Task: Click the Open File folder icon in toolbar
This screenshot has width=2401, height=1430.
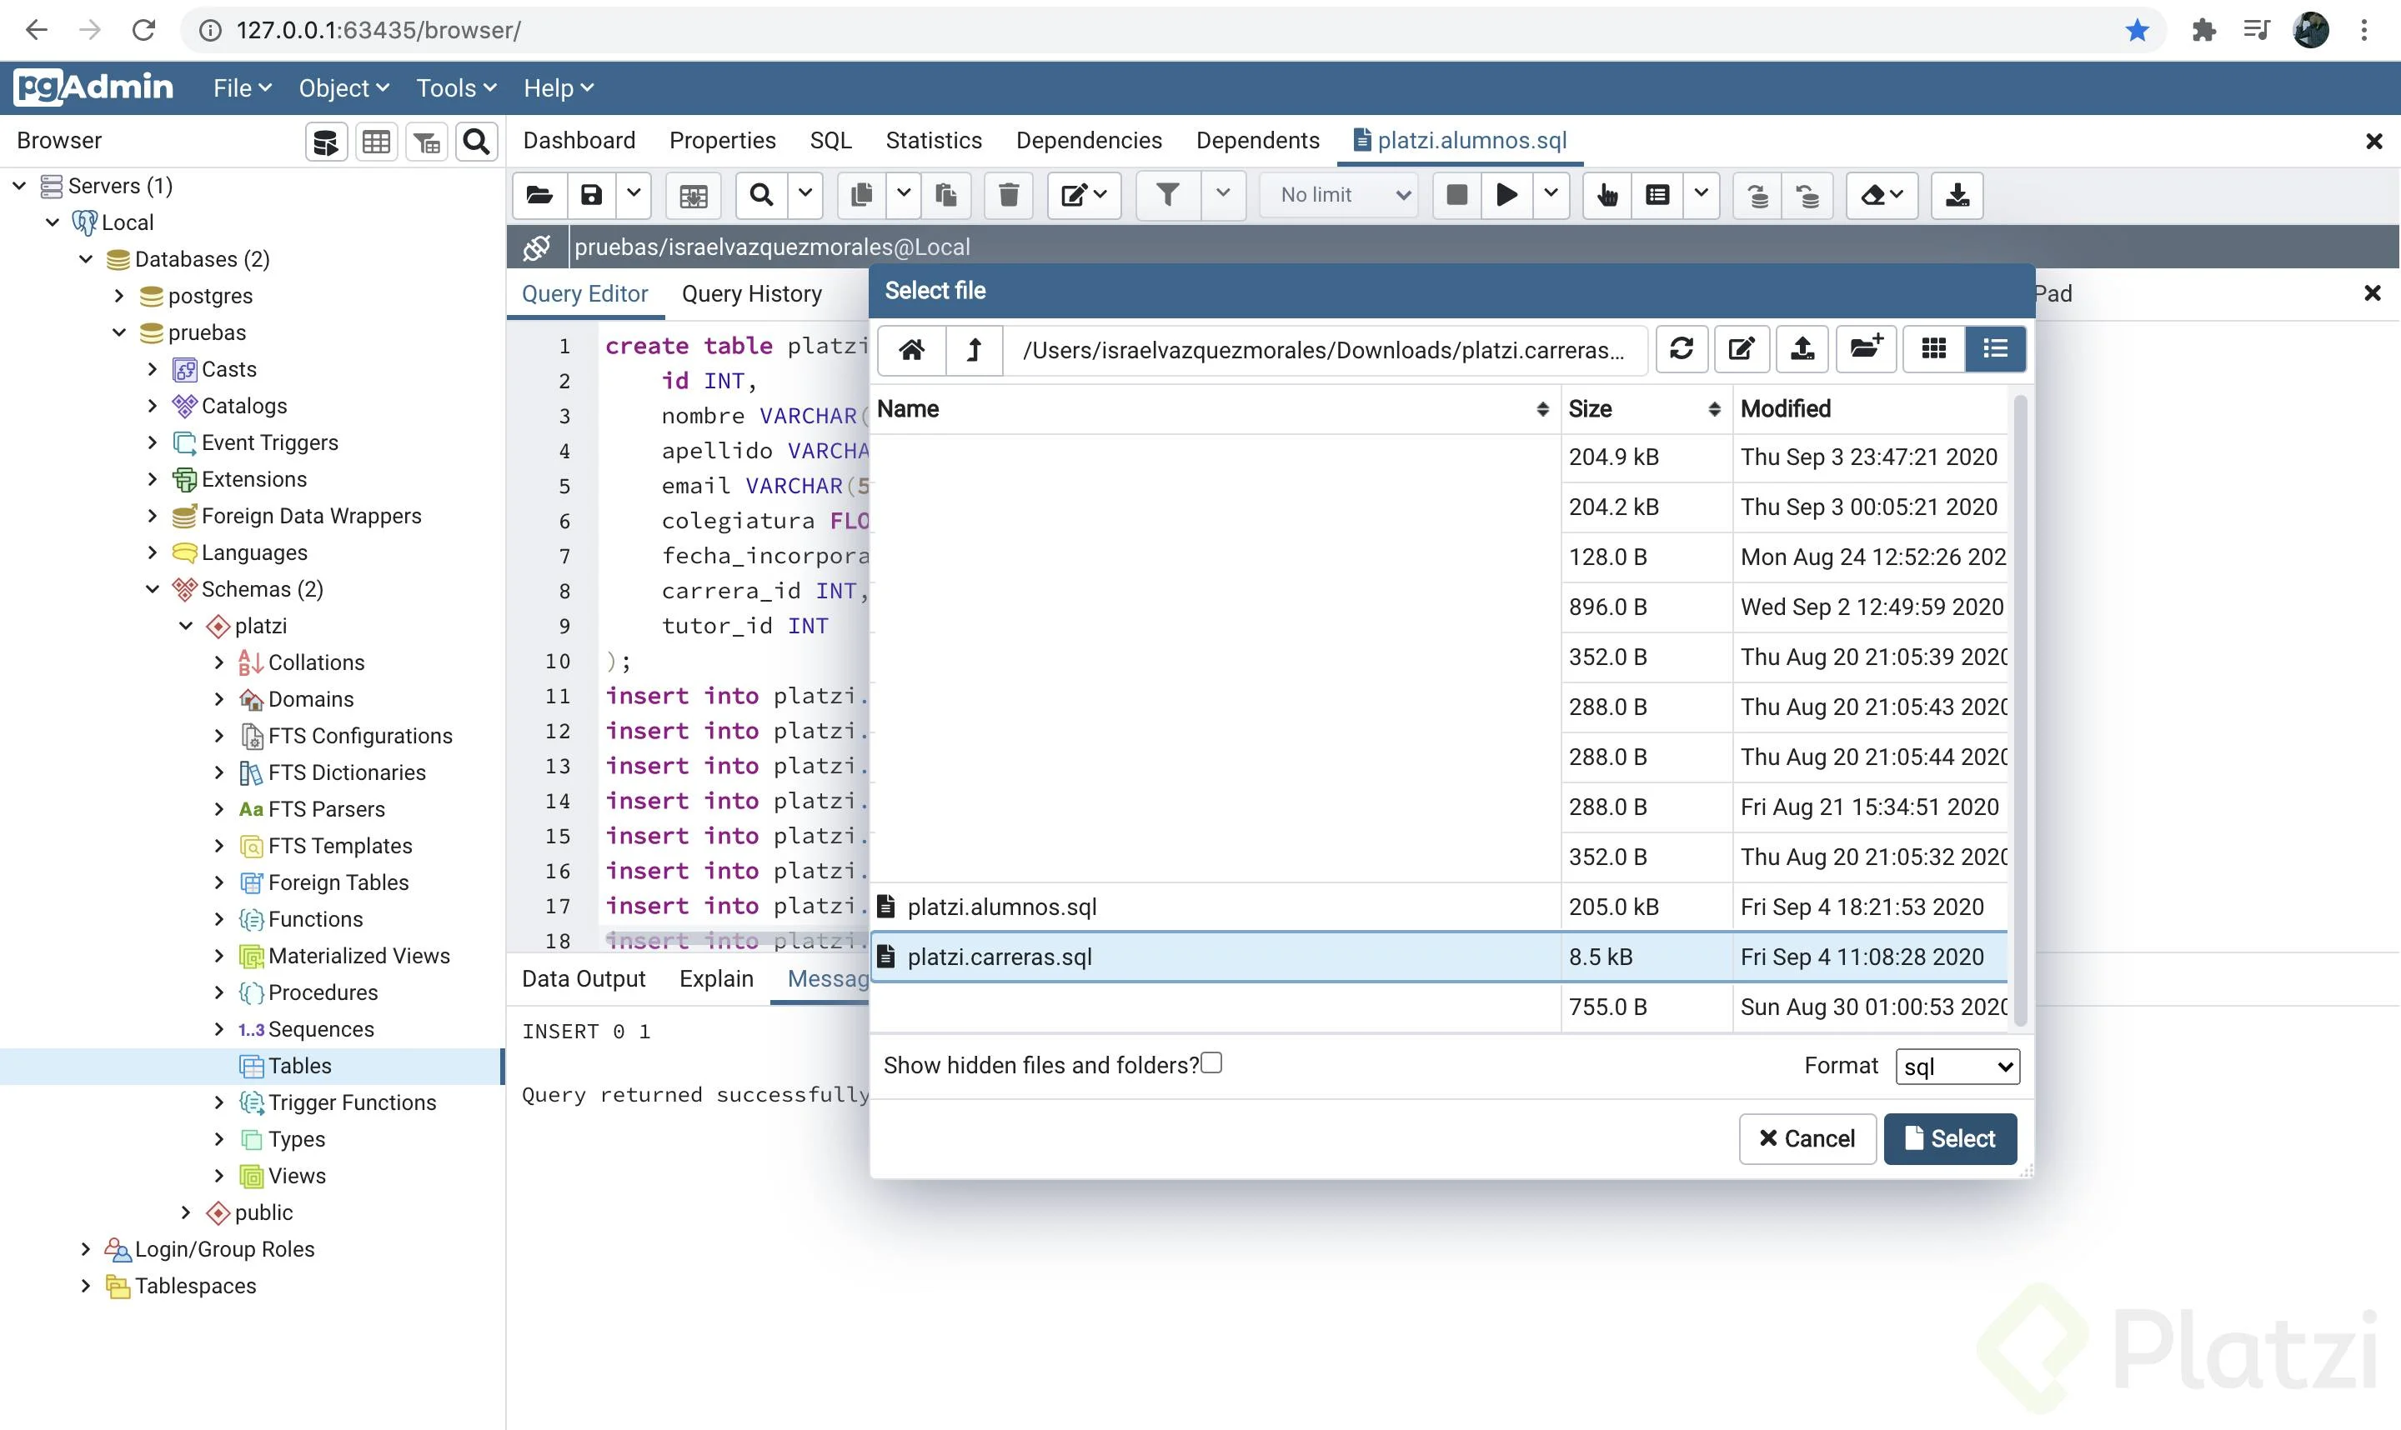Action: pos(539,196)
